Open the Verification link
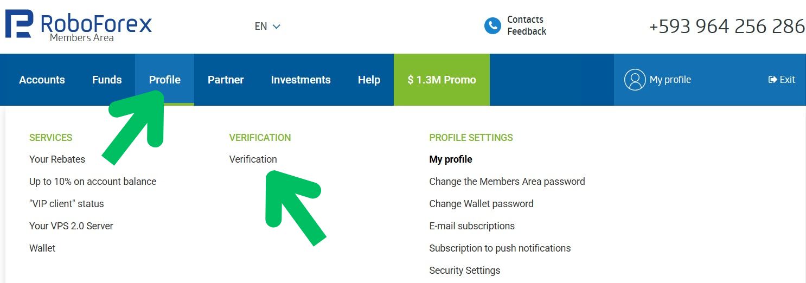The width and height of the screenshot is (806, 283). 253,159
